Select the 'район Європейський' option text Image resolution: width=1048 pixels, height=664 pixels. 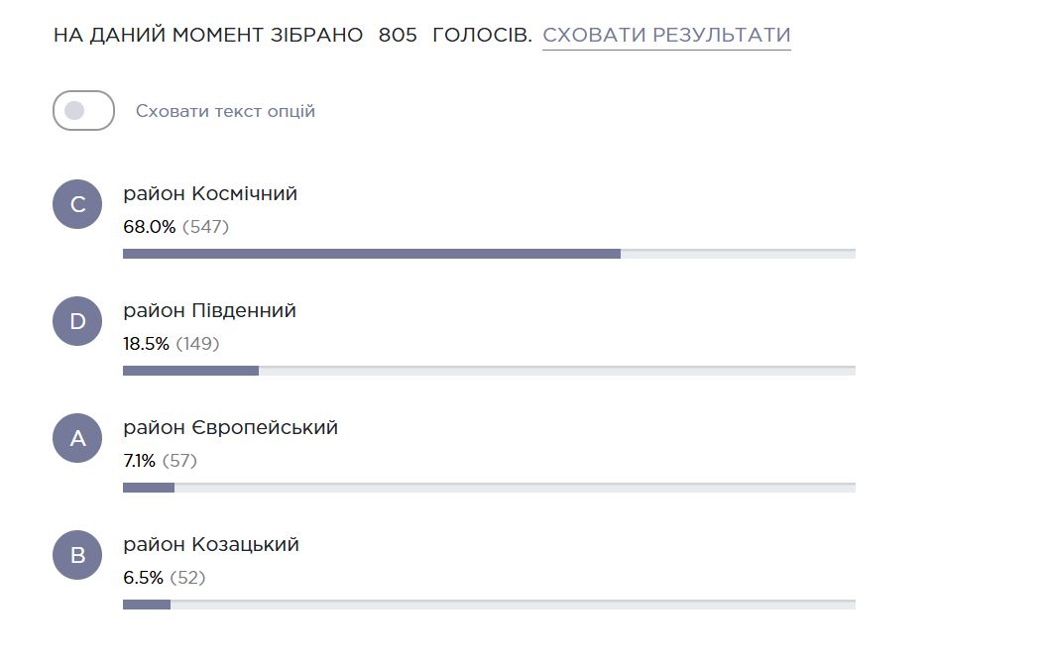coord(231,427)
